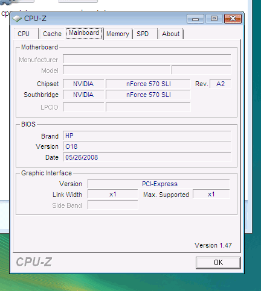
Task: Click Chipset nForce 570 SLI value
Action: [x=148, y=84]
